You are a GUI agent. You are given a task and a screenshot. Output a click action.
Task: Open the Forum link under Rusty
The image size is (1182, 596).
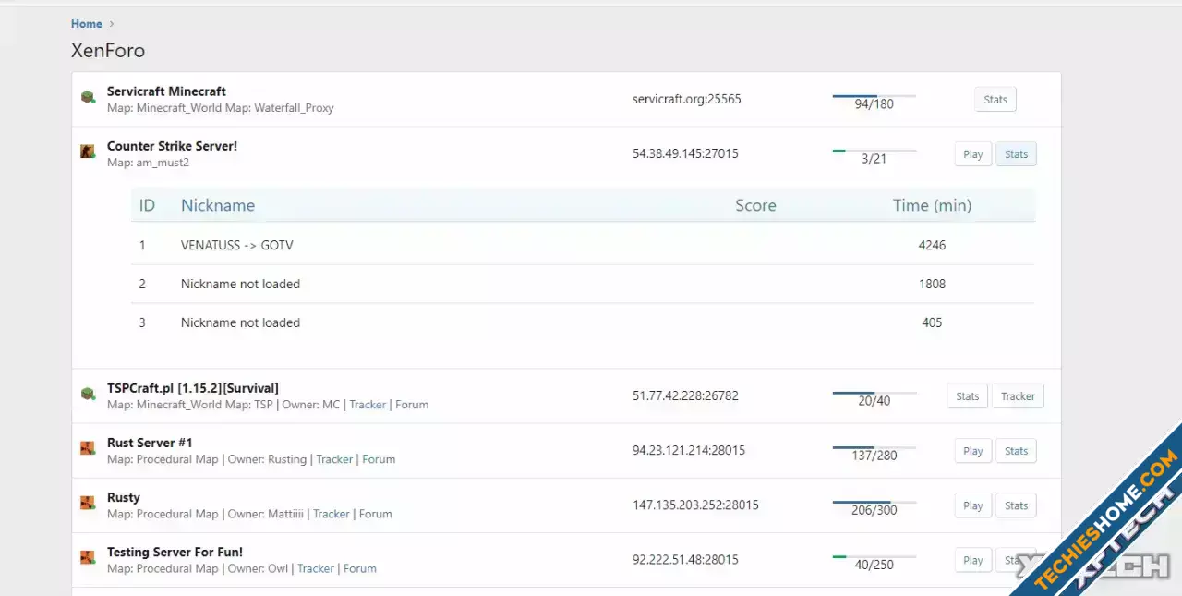pyautogui.click(x=376, y=514)
